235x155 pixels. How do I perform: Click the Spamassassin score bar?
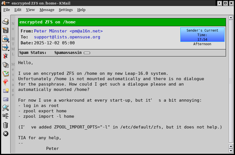(87, 53)
